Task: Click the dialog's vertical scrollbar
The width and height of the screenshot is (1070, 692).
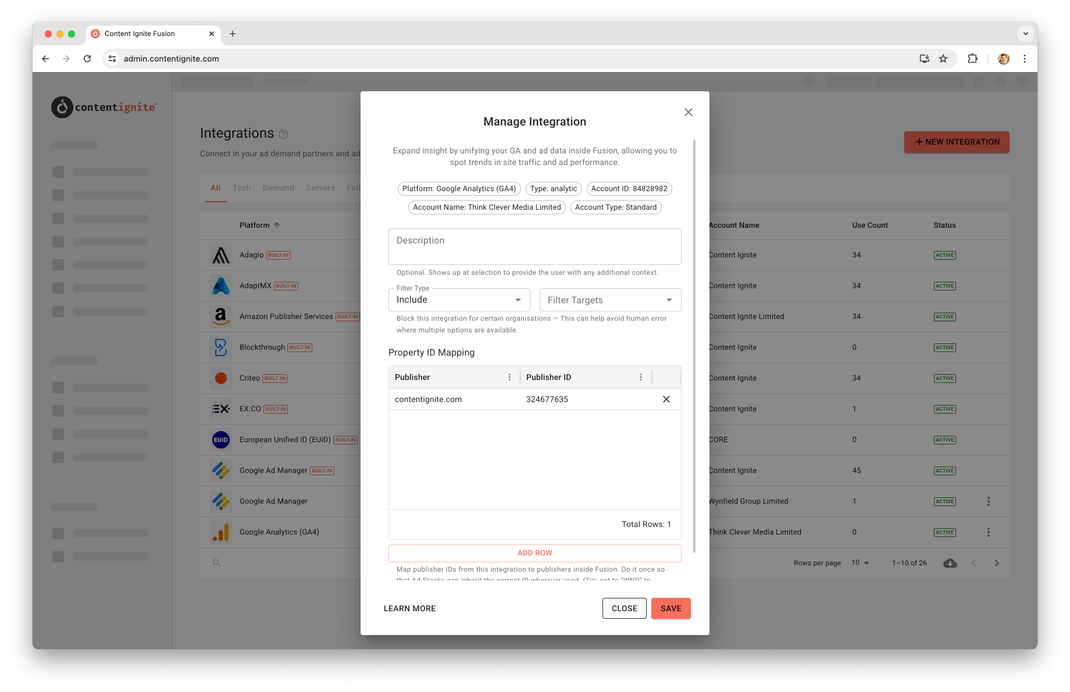Action: pyautogui.click(x=694, y=346)
